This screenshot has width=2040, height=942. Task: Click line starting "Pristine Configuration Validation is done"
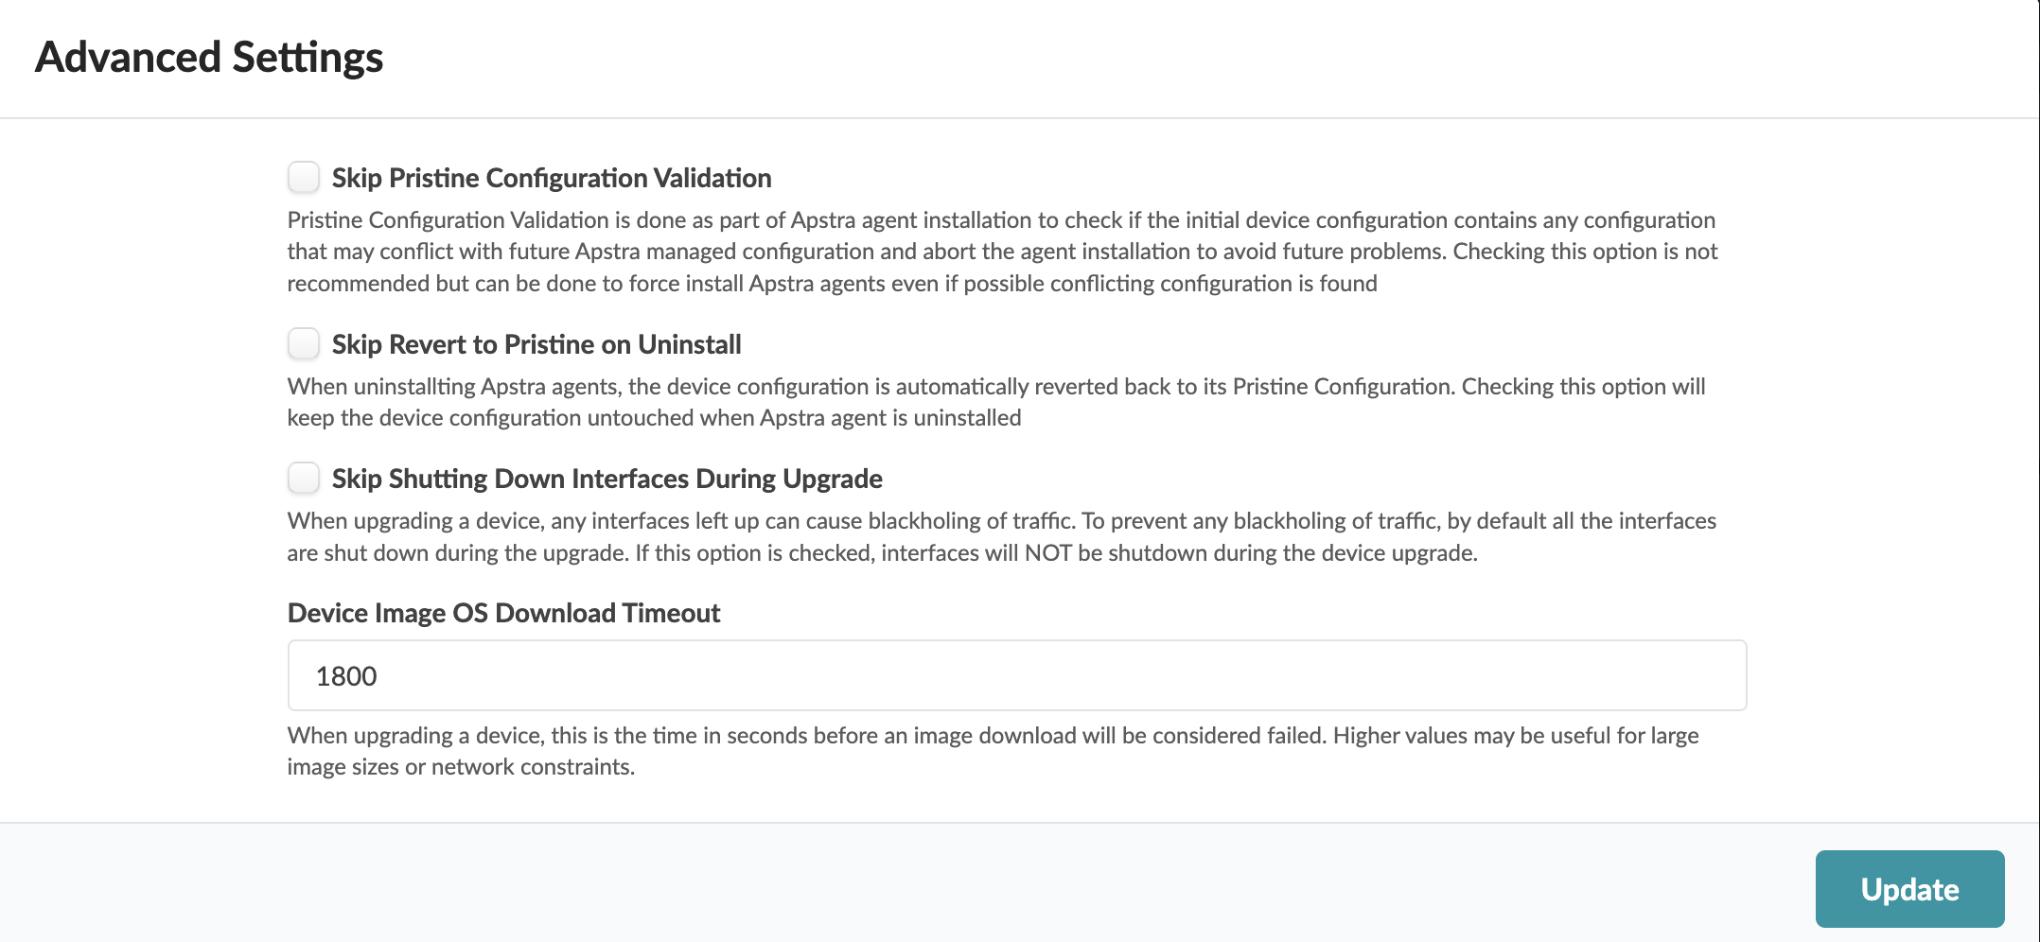(1000, 219)
